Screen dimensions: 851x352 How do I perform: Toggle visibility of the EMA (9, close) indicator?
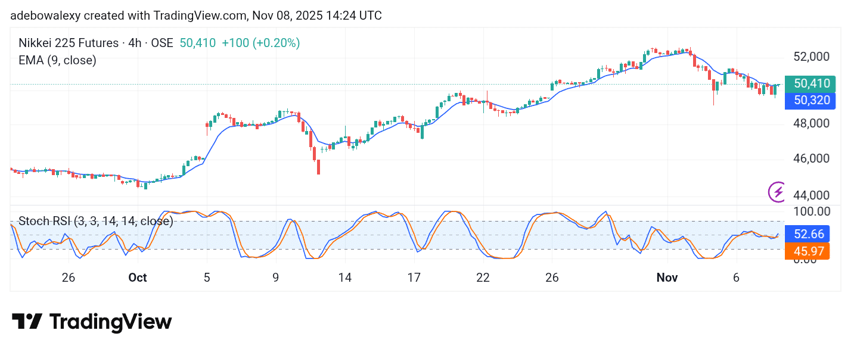click(58, 60)
